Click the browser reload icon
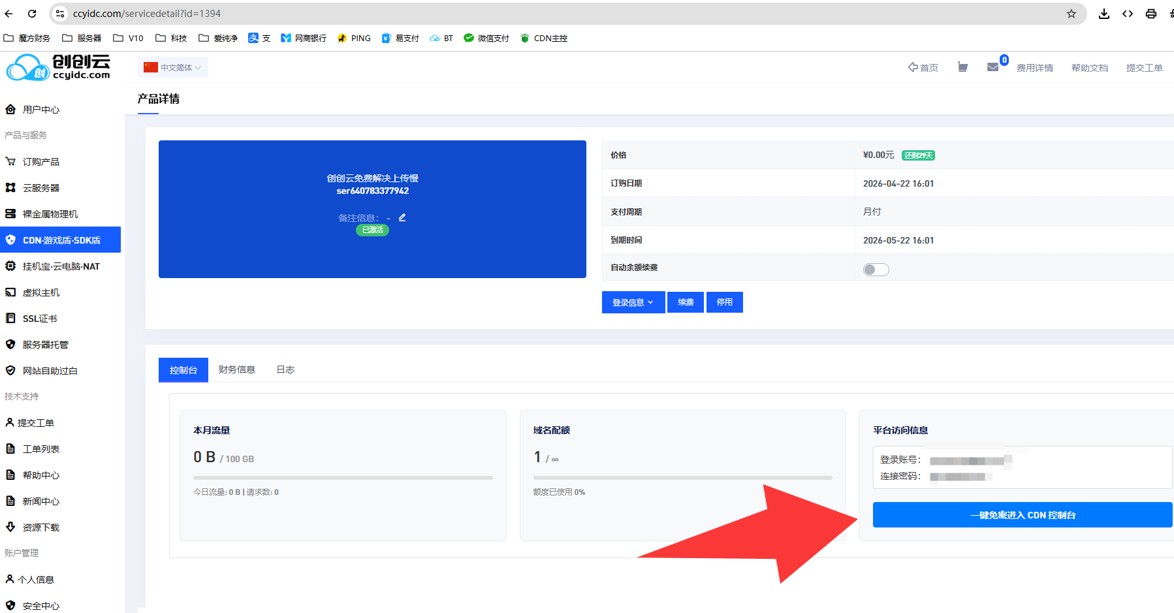The image size is (1174, 613). 32,14
